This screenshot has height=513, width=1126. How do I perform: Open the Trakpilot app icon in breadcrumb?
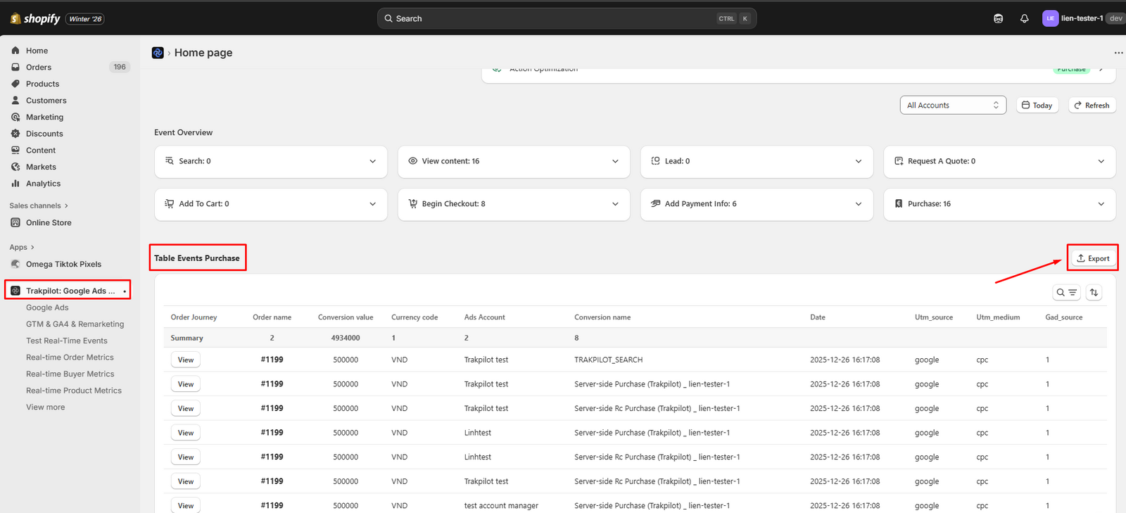(158, 53)
